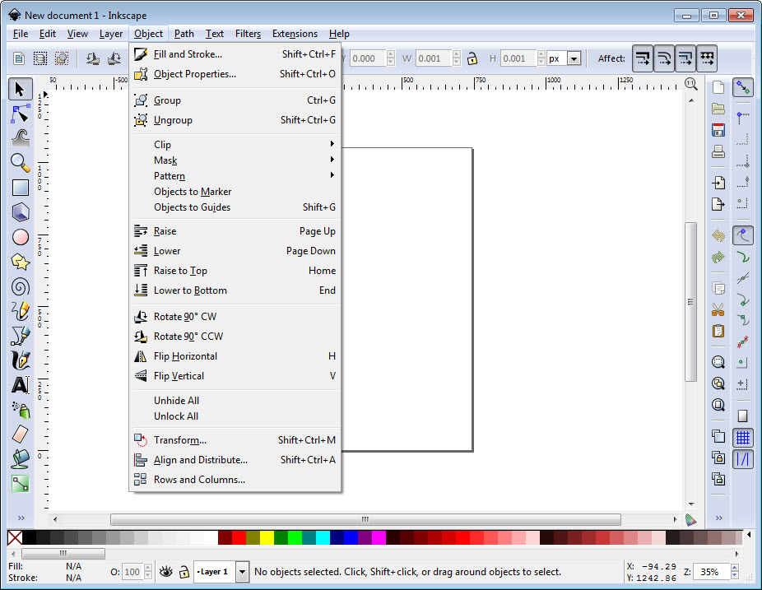Open the Path menu
This screenshot has height=590, width=762.
(x=184, y=34)
